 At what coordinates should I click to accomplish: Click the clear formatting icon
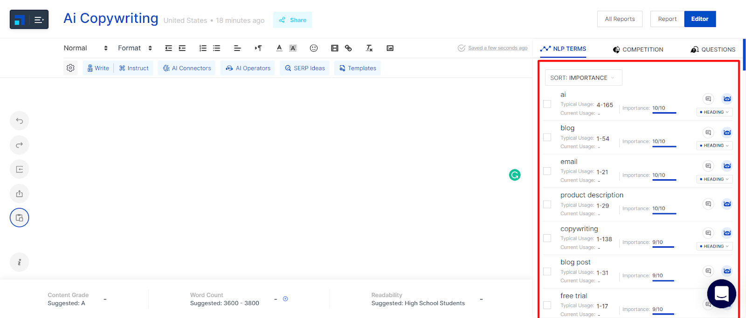369,48
